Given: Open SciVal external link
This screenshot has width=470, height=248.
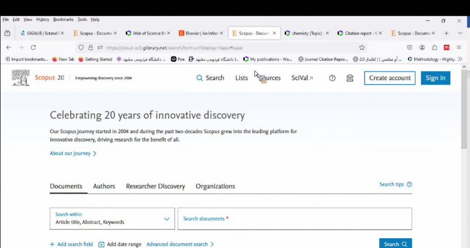Looking at the screenshot, I should tap(302, 78).
